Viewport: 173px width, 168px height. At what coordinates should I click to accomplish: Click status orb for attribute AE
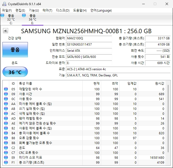pyautogui.click(x=6, y=123)
